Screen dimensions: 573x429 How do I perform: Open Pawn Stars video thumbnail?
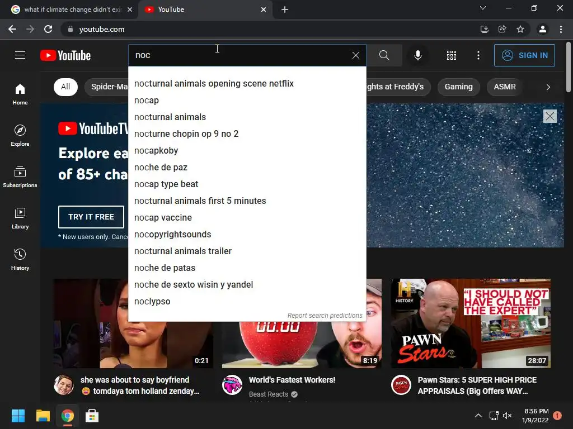pyautogui.click(x=471, y=323)
